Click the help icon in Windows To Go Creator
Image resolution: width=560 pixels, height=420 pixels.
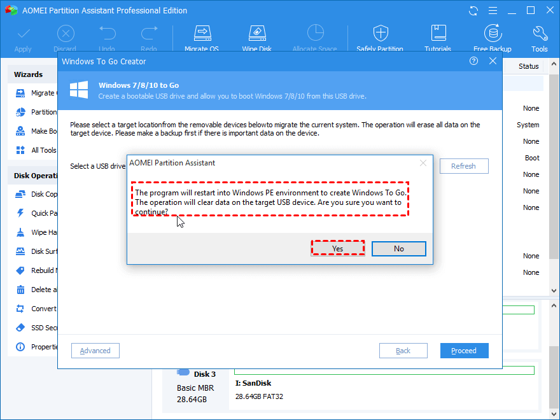(473, 61)
